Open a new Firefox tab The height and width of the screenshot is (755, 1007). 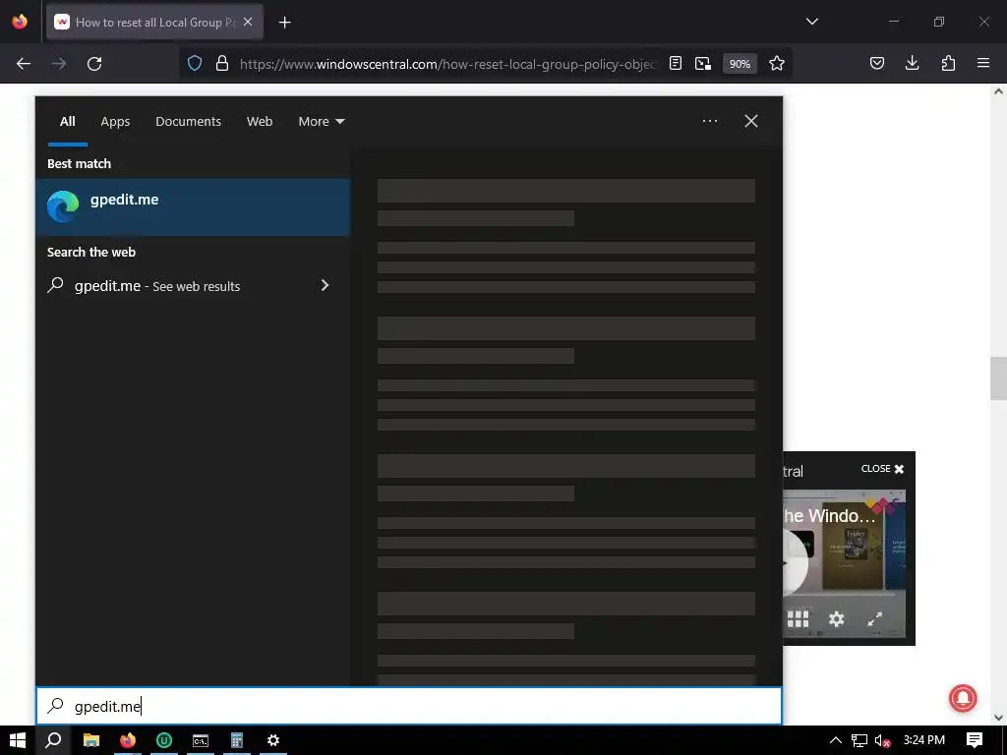point(284,23)
